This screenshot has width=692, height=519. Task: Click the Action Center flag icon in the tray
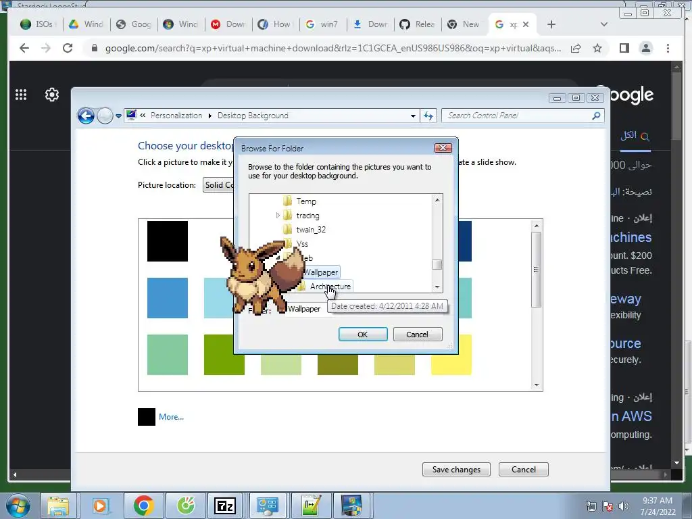pos(608,506)
